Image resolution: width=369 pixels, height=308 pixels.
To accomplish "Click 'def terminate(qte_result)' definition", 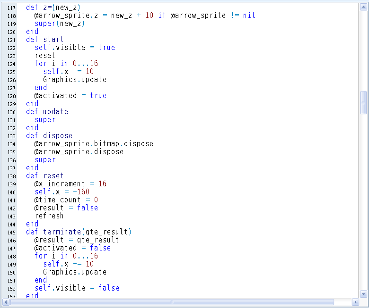I will click(79, 232).
